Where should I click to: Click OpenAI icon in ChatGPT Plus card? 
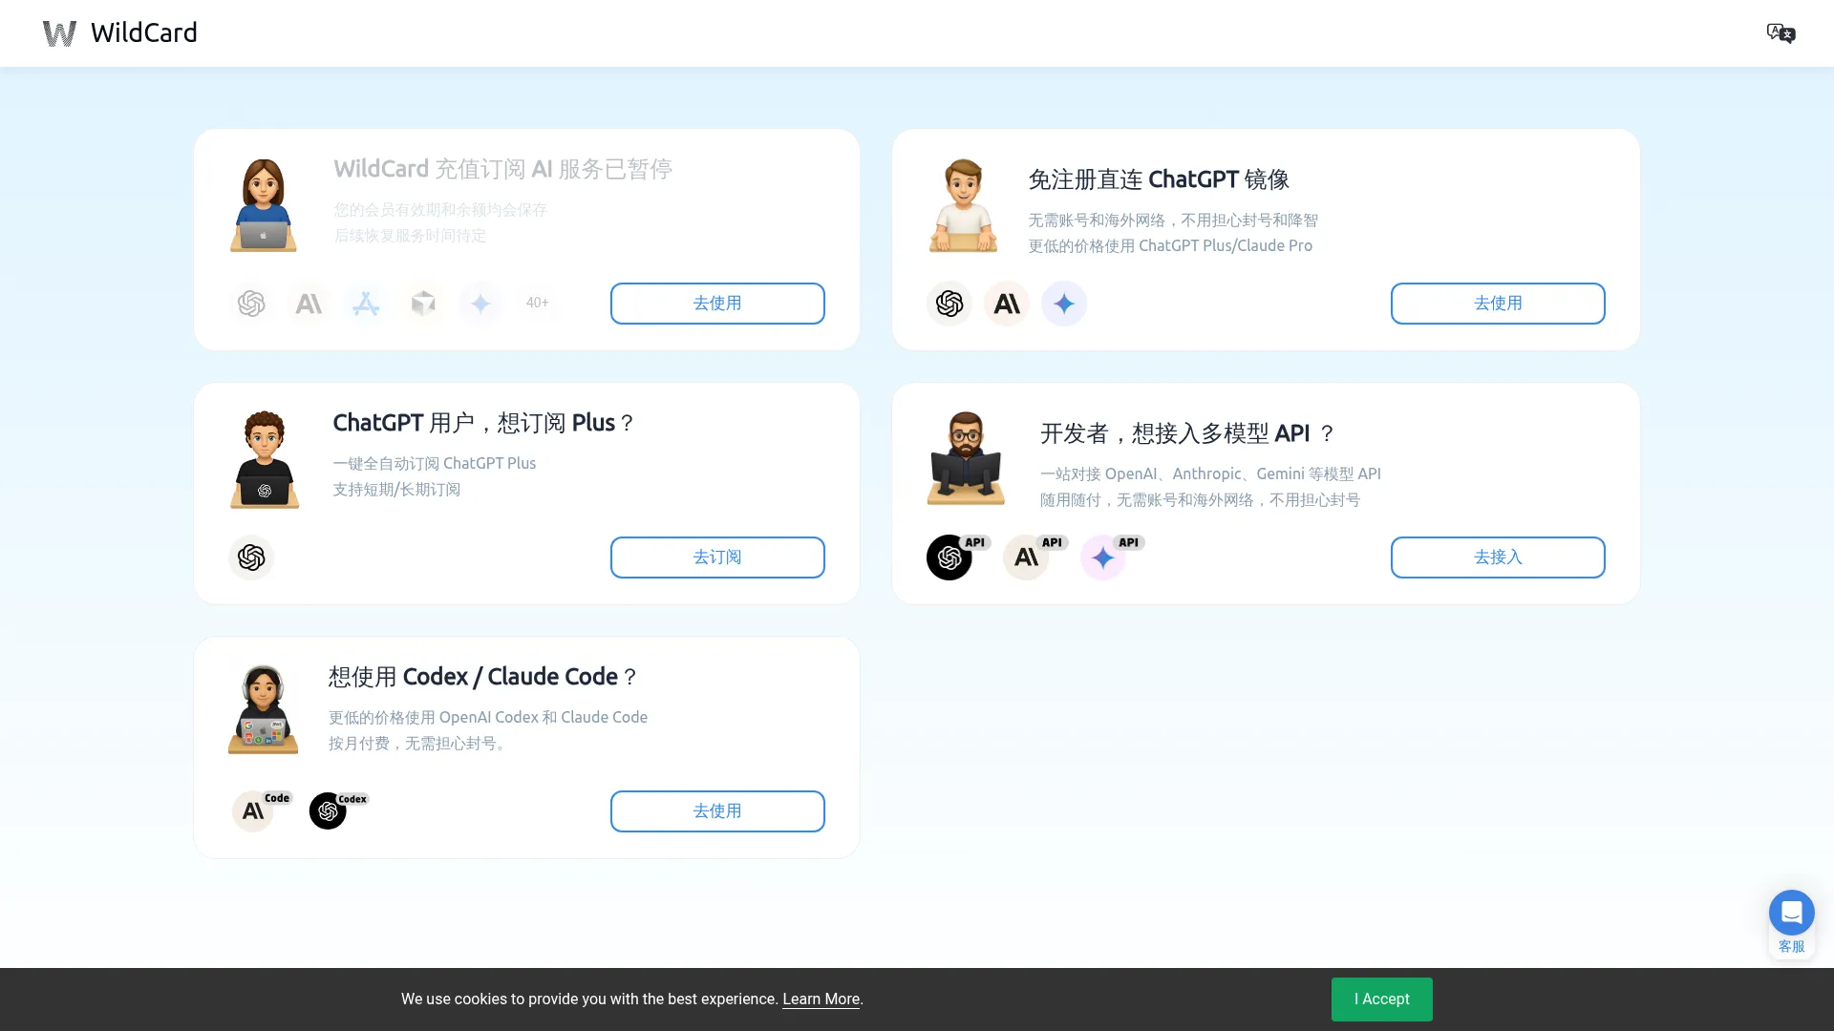pos(251,558)
